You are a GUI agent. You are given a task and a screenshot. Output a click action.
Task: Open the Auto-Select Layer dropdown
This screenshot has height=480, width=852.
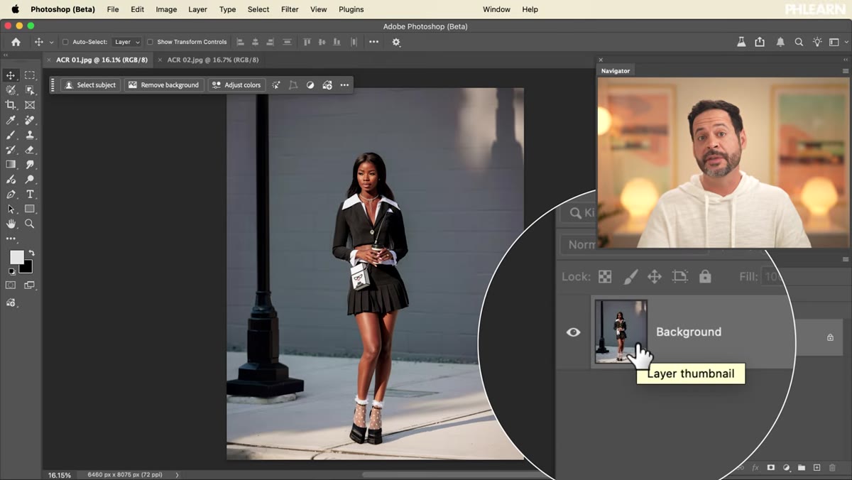127,42
